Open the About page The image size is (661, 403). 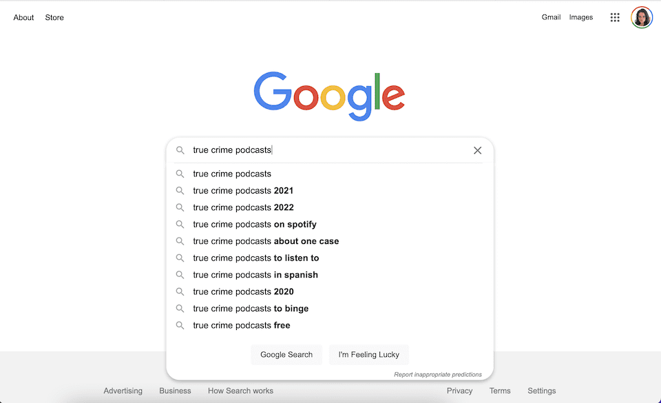coord(23,17)
